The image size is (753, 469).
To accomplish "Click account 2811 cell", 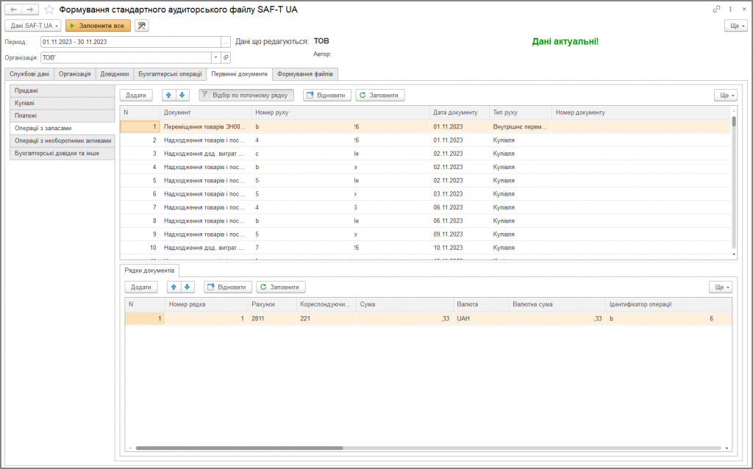I will [x=272, y=318].
